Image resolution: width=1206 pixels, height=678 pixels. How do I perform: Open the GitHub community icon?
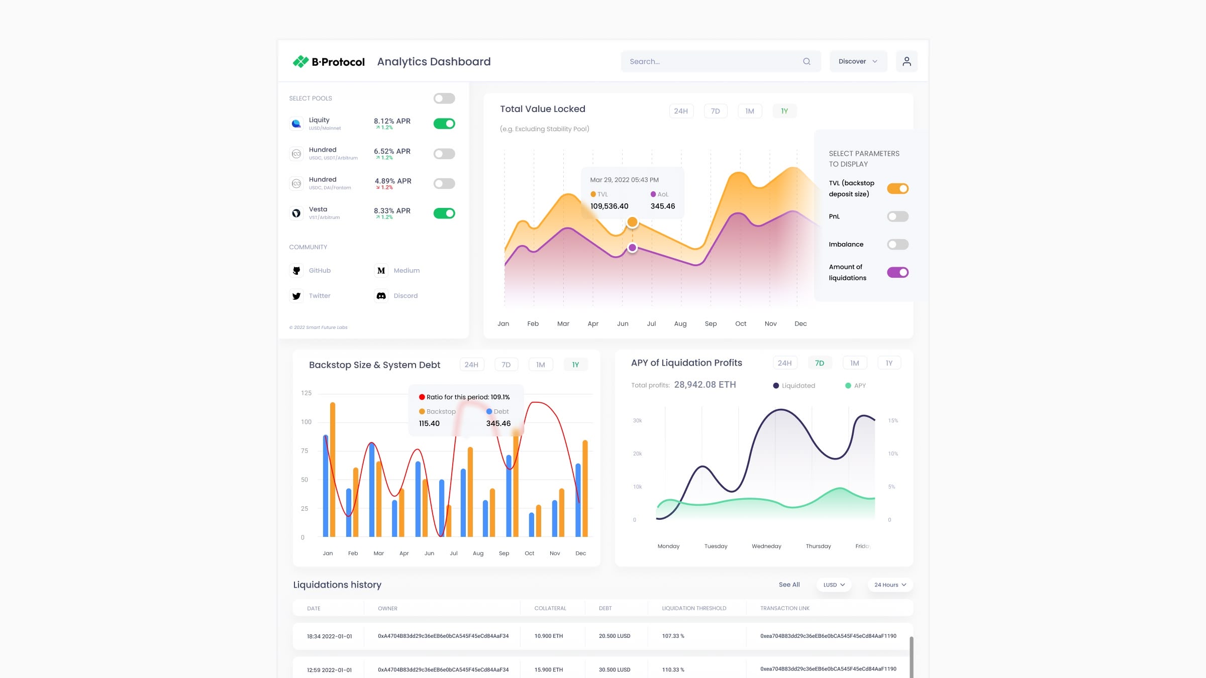pyautogui.click(x=296, y=270)
